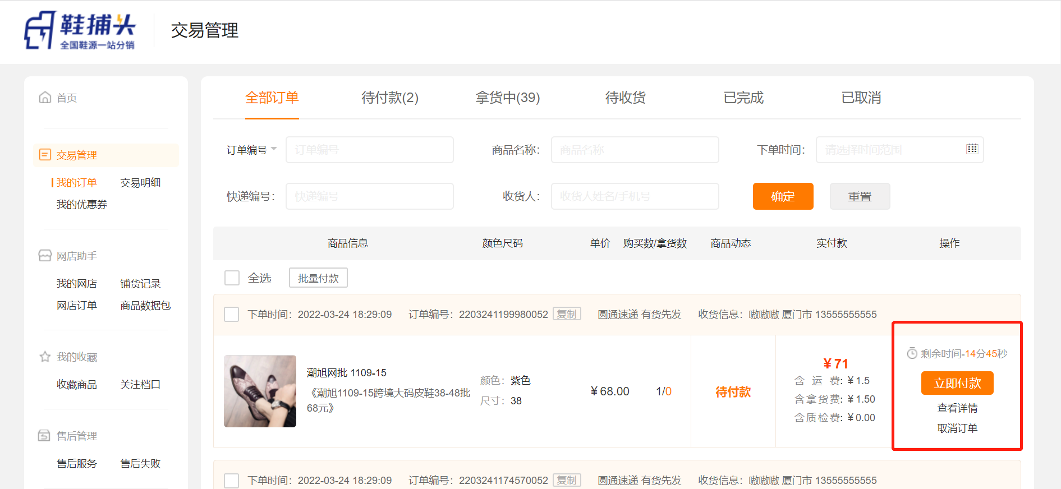Viewport: 1061px width, 489px height.
Task: Switch to the 待付款(2) tab
Action: (390, 98)
